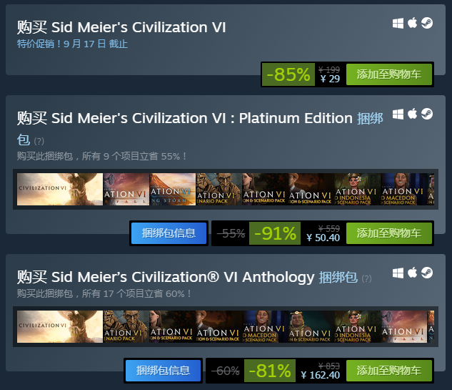The width and height of the screenshot is (452, 390).
Task: Click Steam icon on Platinum Edition bundle
Action: click(x=426, y=114)
